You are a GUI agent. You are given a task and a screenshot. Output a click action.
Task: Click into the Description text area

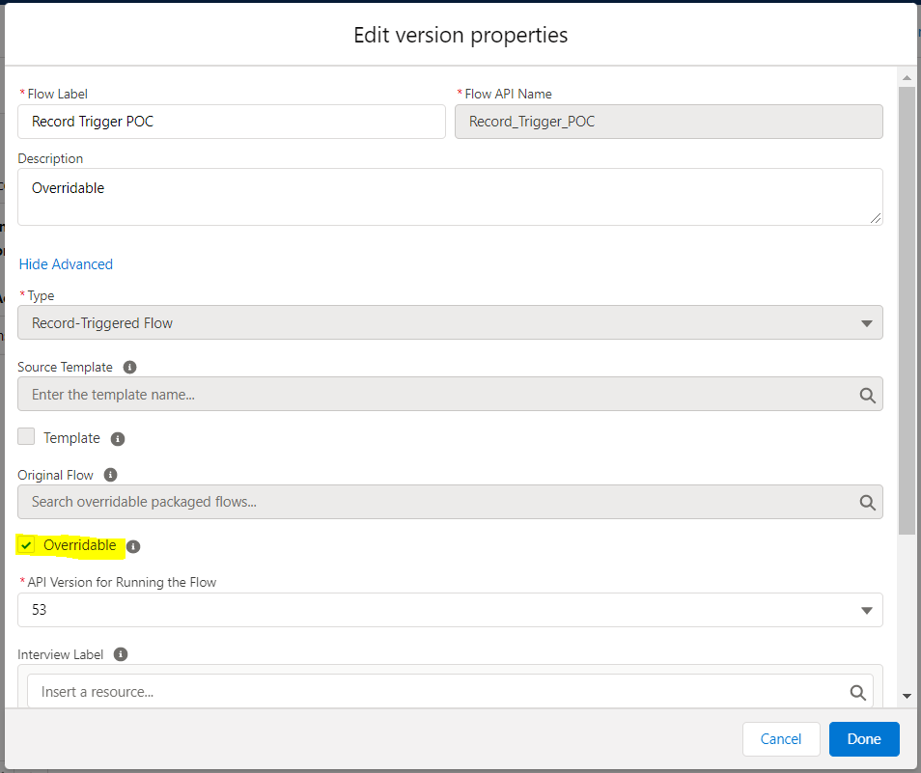450,197
